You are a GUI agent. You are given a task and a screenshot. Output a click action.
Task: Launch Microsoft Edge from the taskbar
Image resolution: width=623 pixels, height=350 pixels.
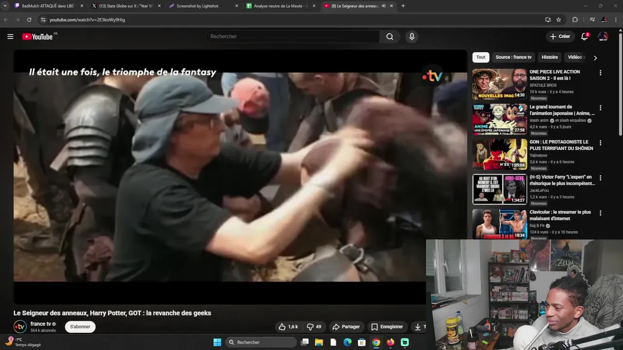point(348,342)
